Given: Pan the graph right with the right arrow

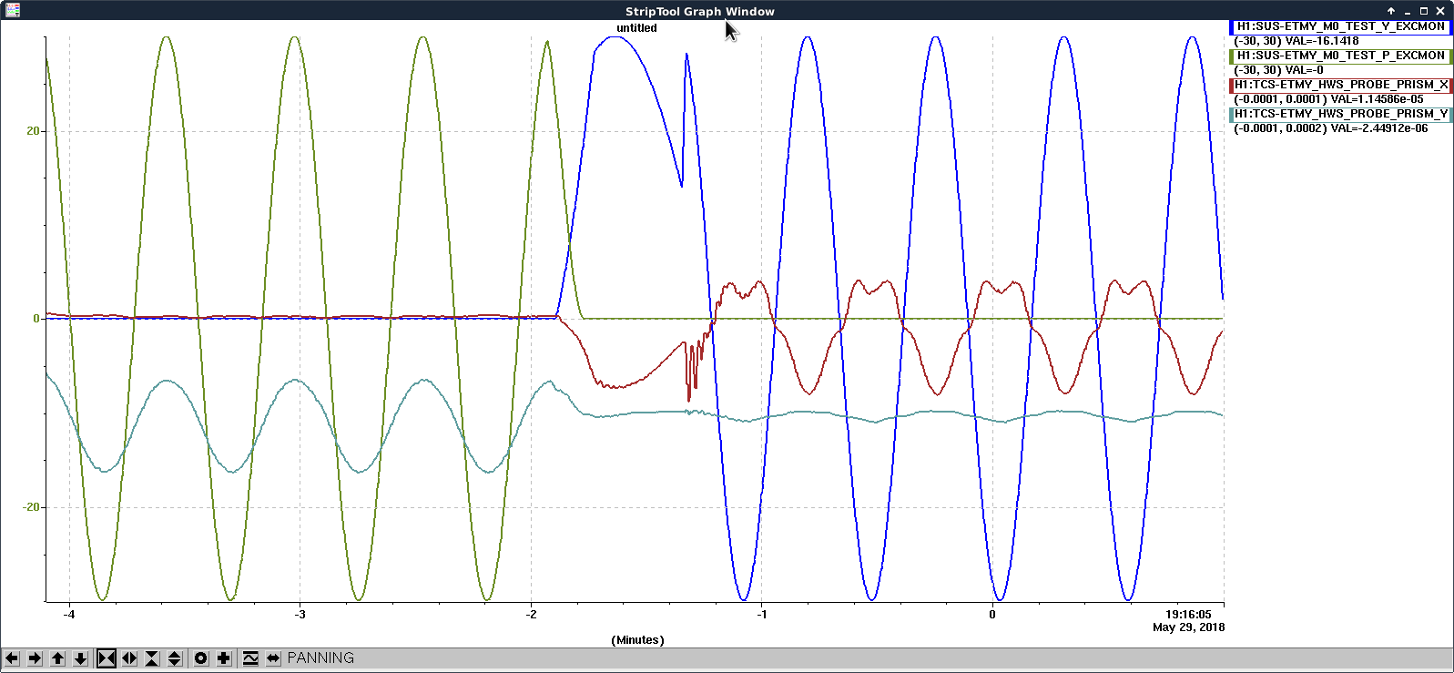Looking at the screenshot, I should pyautogui.click(x=35, y=658).
